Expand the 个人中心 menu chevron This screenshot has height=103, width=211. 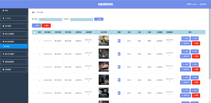point(26,18)
